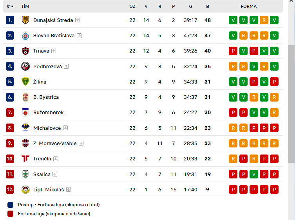Image resolution: width=295 pixels, height=220 pixels.
Task: Open the Skalica team link
Action: [42, 174]
